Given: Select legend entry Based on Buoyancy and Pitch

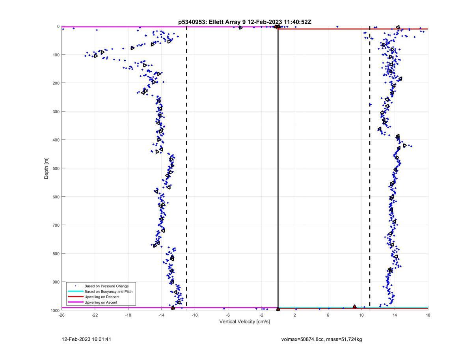Looking at the screenshot, I should (x=108, y=291).
